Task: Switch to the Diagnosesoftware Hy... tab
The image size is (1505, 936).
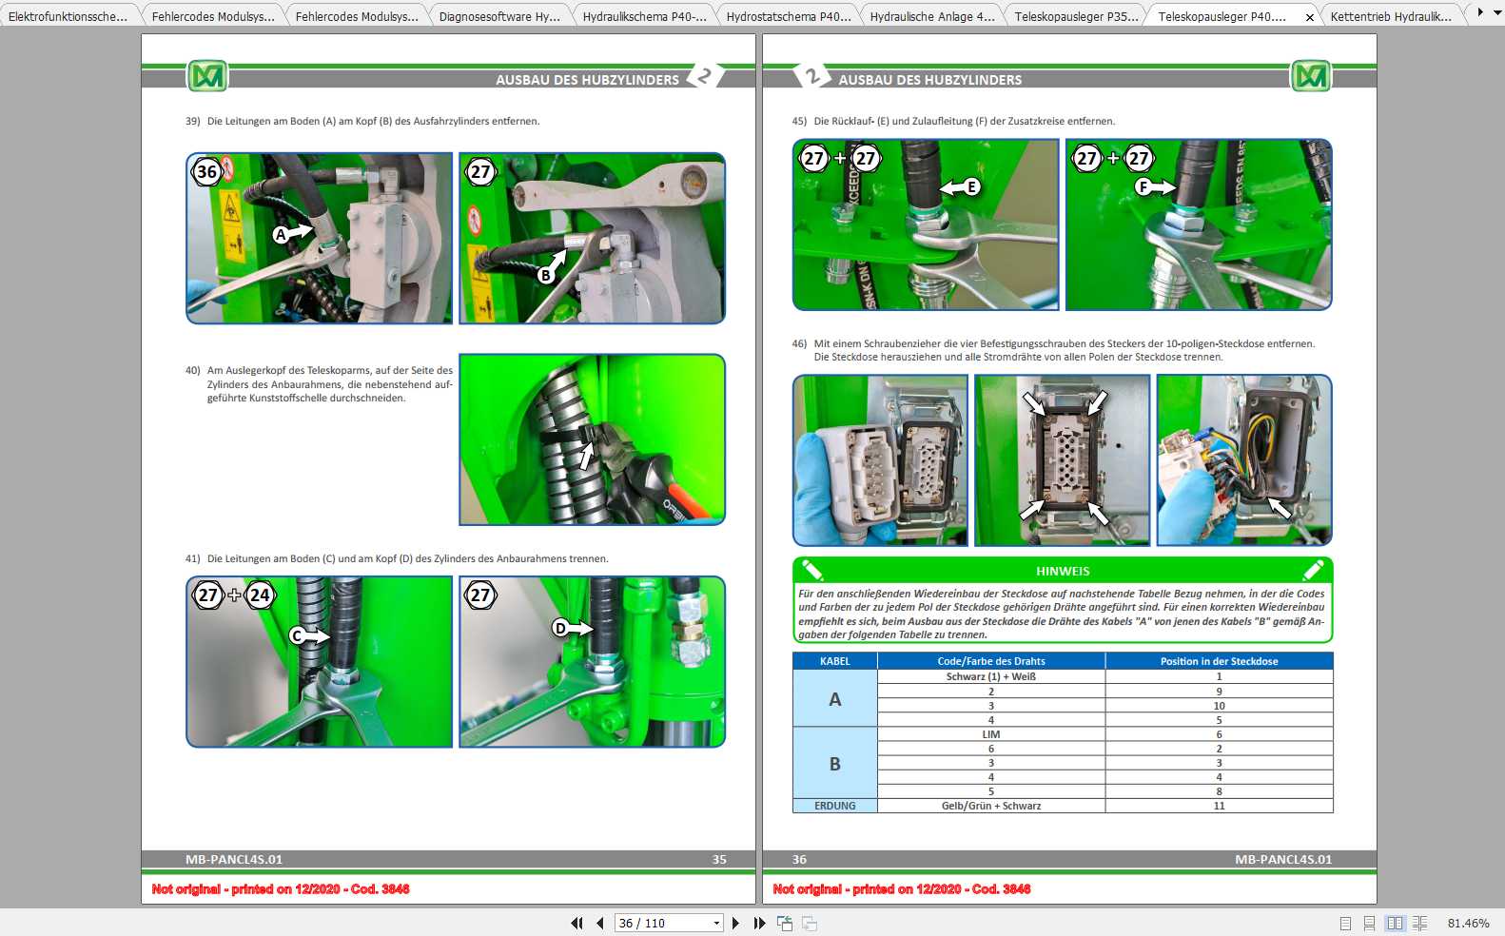Action: click(x=499, y=16)
